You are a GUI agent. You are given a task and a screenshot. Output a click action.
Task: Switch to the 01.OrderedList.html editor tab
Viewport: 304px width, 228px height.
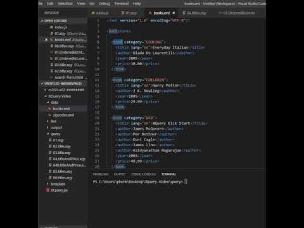pyautogui.click(x=237, y=13)
